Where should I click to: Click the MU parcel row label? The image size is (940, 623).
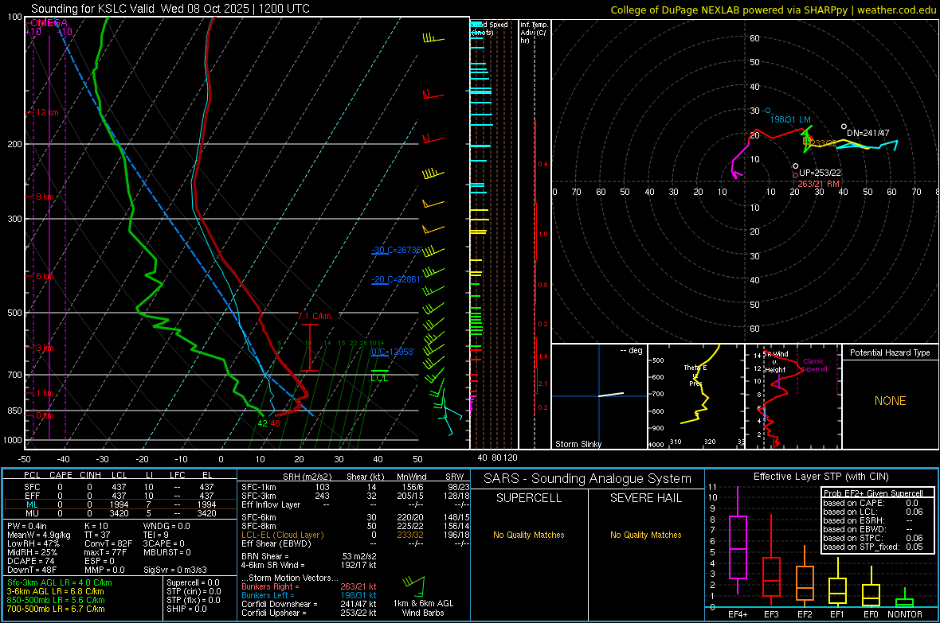[32, 512]
